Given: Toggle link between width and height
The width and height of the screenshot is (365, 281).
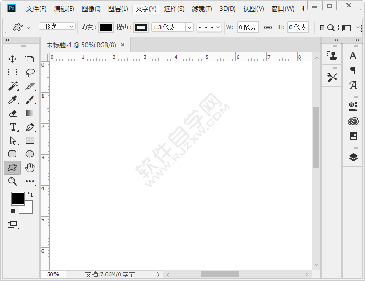Looking at the screenshot, I should click(267, 27).
